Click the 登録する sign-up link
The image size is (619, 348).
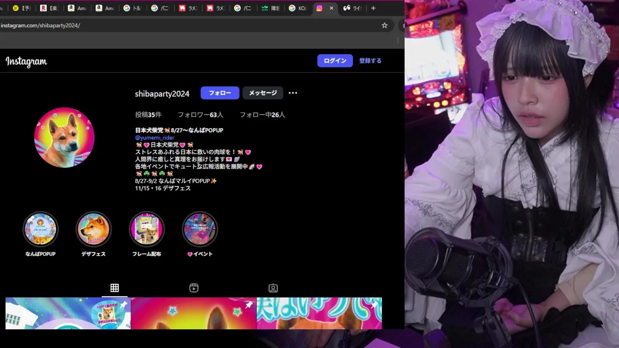pos(370,61)
